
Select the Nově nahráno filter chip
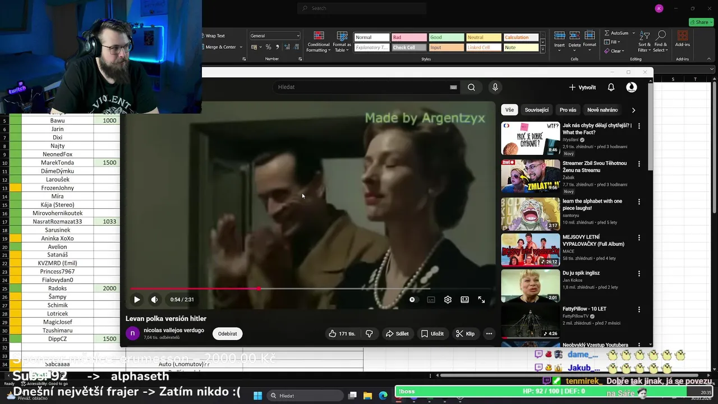[602, 110]
